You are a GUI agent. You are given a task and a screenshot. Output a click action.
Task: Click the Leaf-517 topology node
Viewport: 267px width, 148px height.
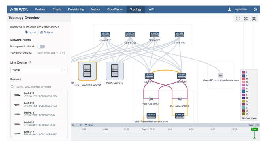coord(150,76)
